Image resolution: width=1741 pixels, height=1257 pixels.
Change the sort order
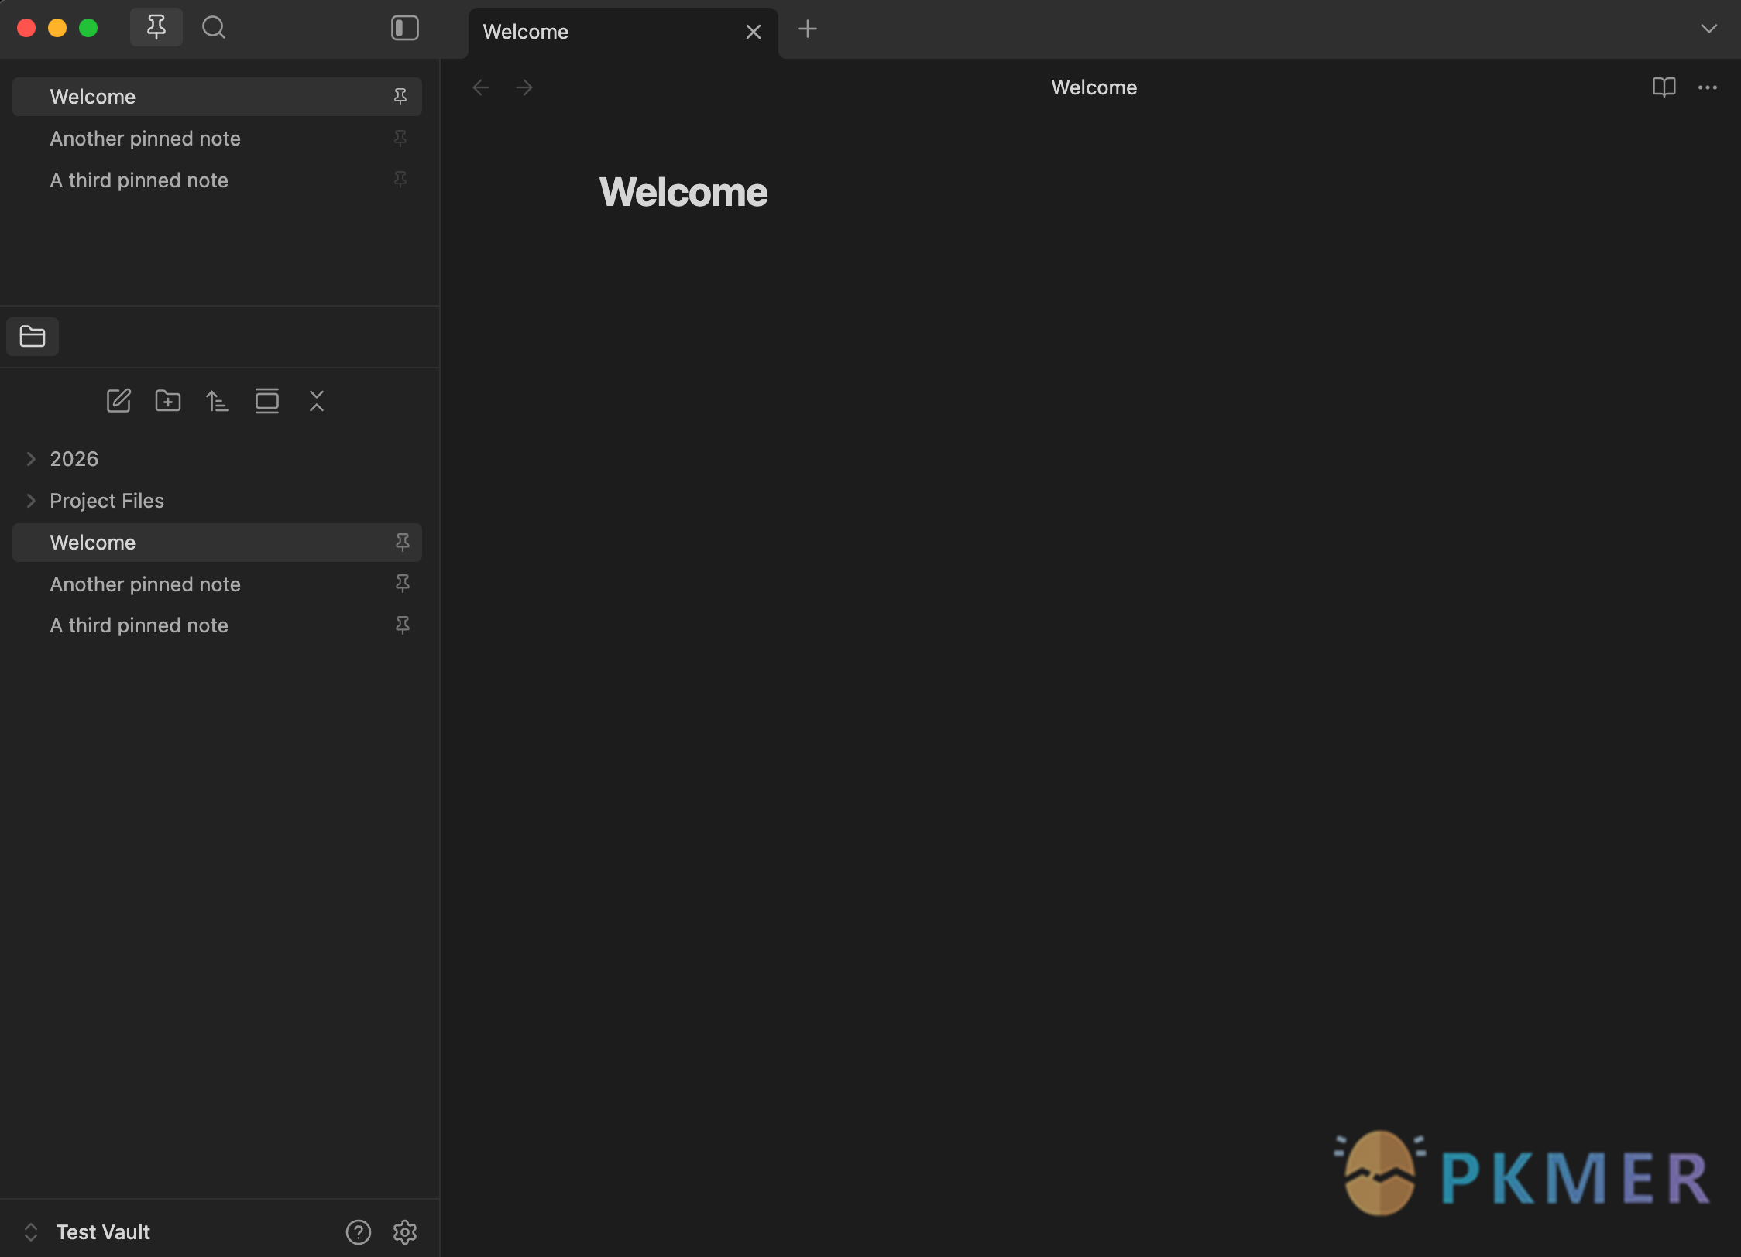[x=218, y=401]
